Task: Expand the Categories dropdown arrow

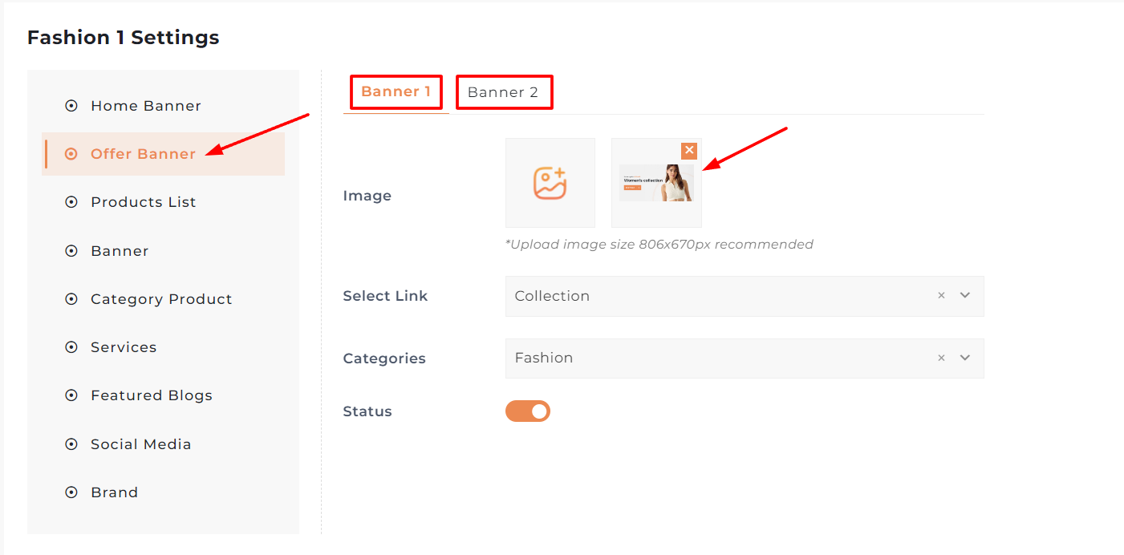Action: [965, 359]
